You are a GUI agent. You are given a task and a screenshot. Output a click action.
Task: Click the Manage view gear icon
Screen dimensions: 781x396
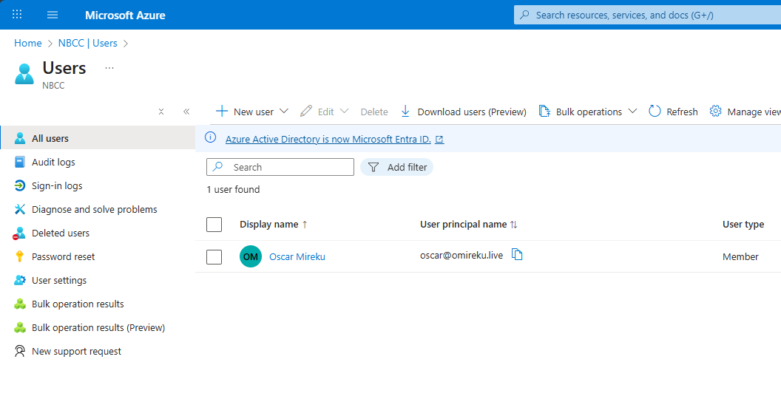[x=715, y=112]
